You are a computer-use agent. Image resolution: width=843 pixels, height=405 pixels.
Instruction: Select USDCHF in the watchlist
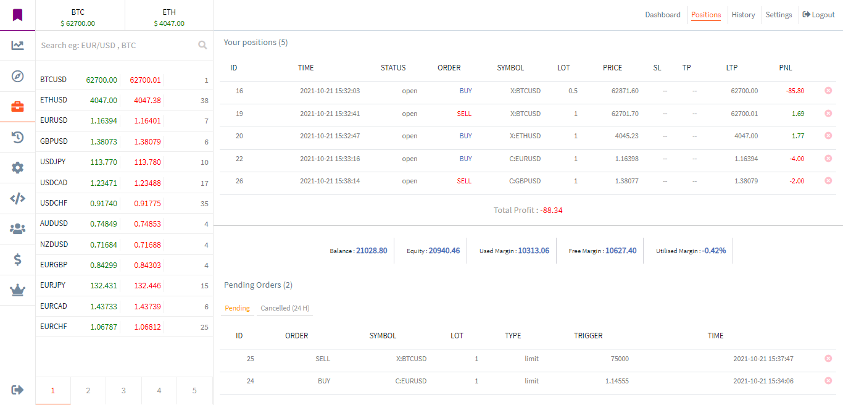pyautogui.click(x=124, y=203)
